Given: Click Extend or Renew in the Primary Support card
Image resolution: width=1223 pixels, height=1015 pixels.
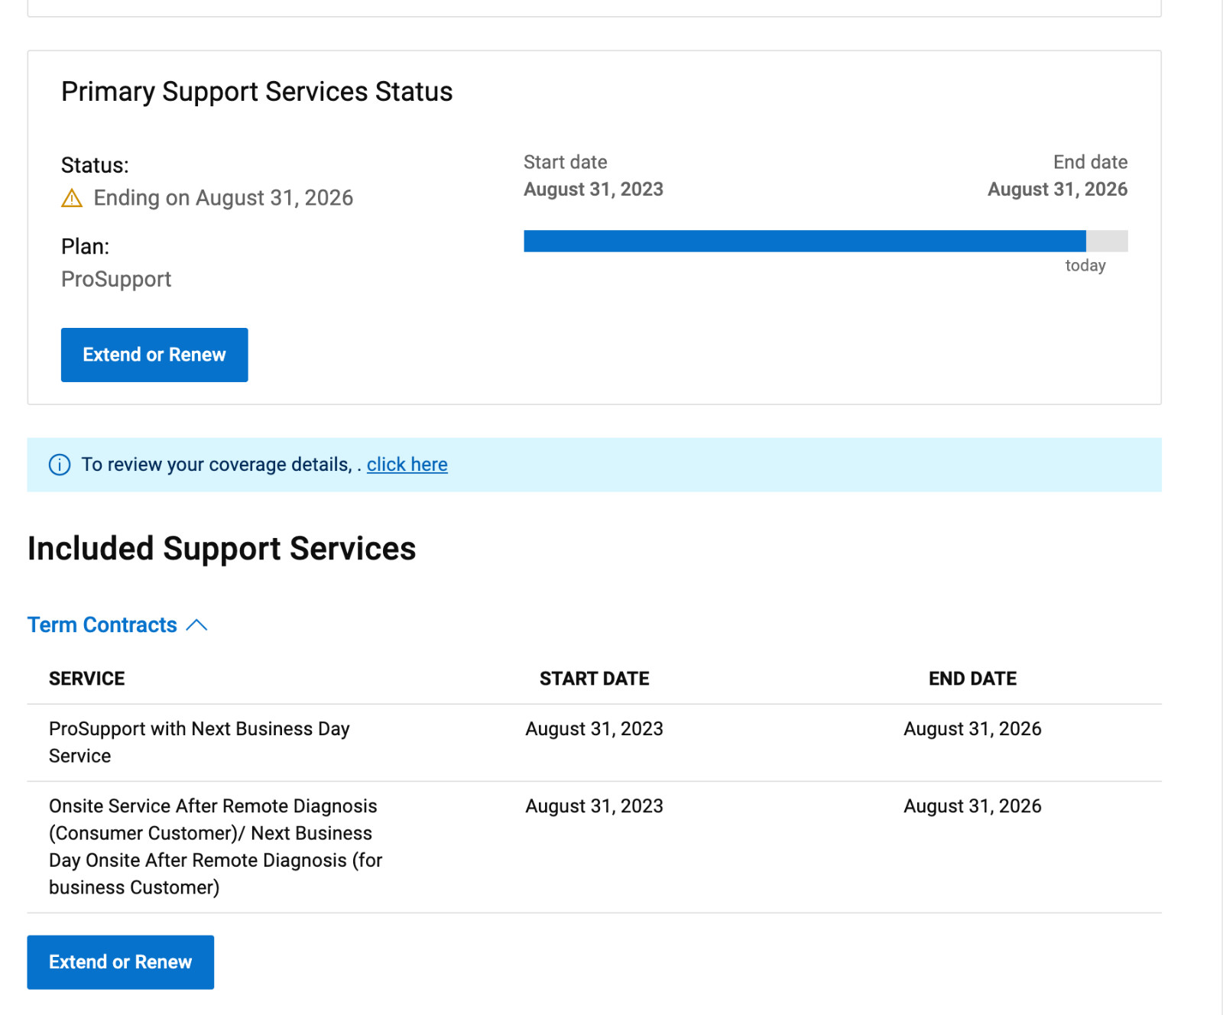Looking at the screenshot, I should tap(154, 355).
